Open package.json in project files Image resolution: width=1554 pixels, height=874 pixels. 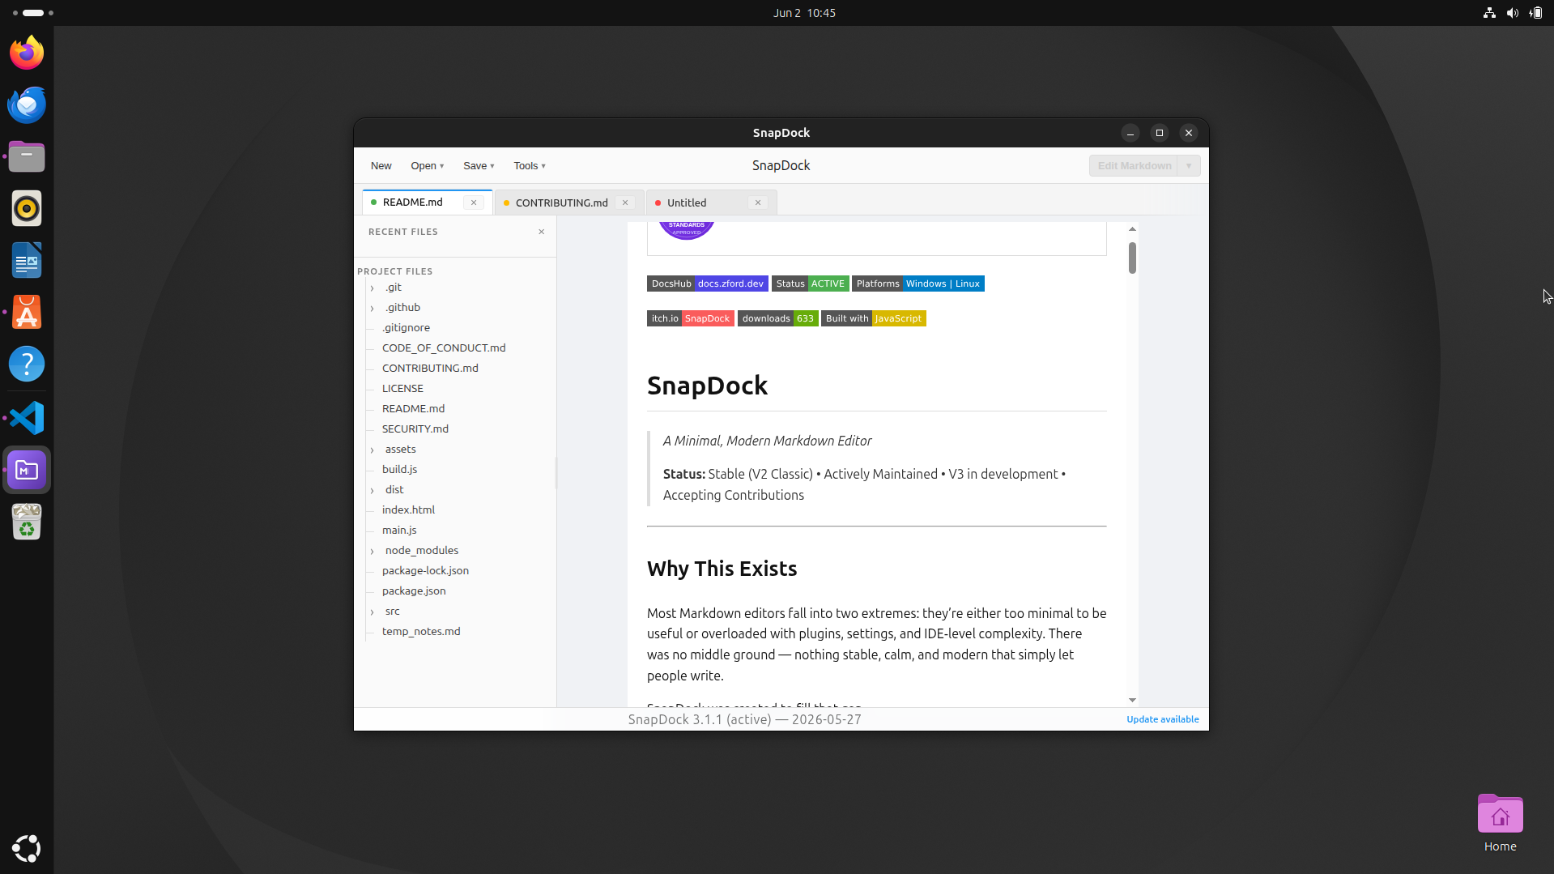point(414,591)
